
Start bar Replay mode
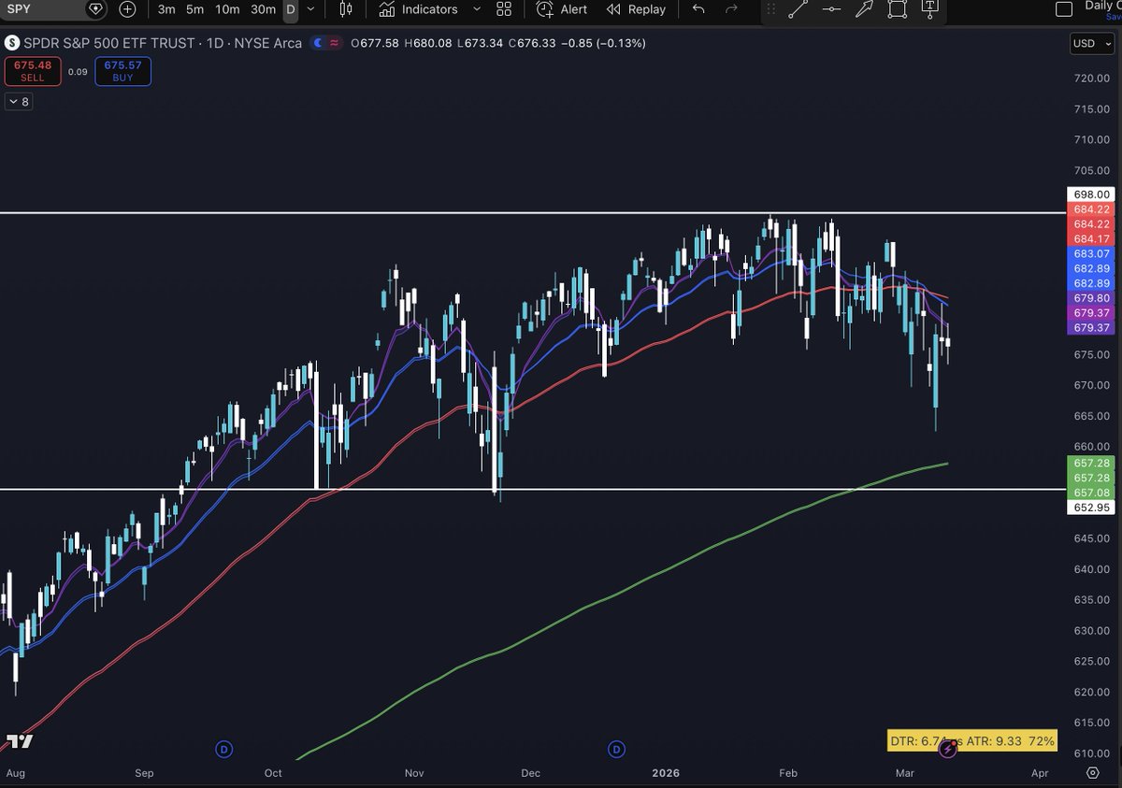[636, 9]
